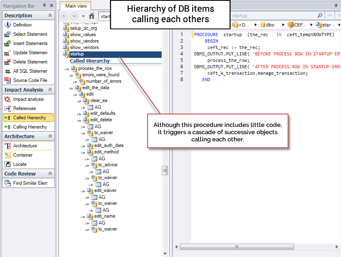The image size is (341, 257).
Task: Select process_the_row in the Called Hierarchy tree
Action: pyautogui.click(x=95, y=68)
